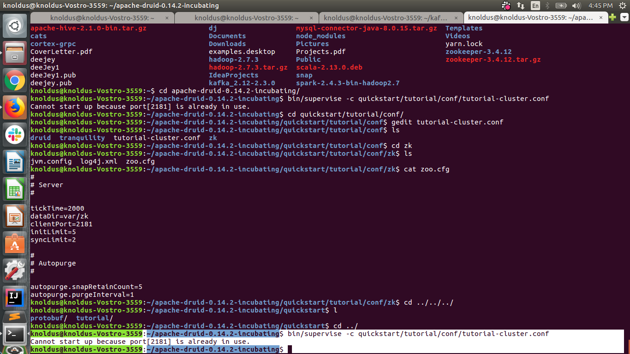Viewport: 630px width, 354px height.
Task: Open the session power gear menu
Action: [x=622, y=6]
